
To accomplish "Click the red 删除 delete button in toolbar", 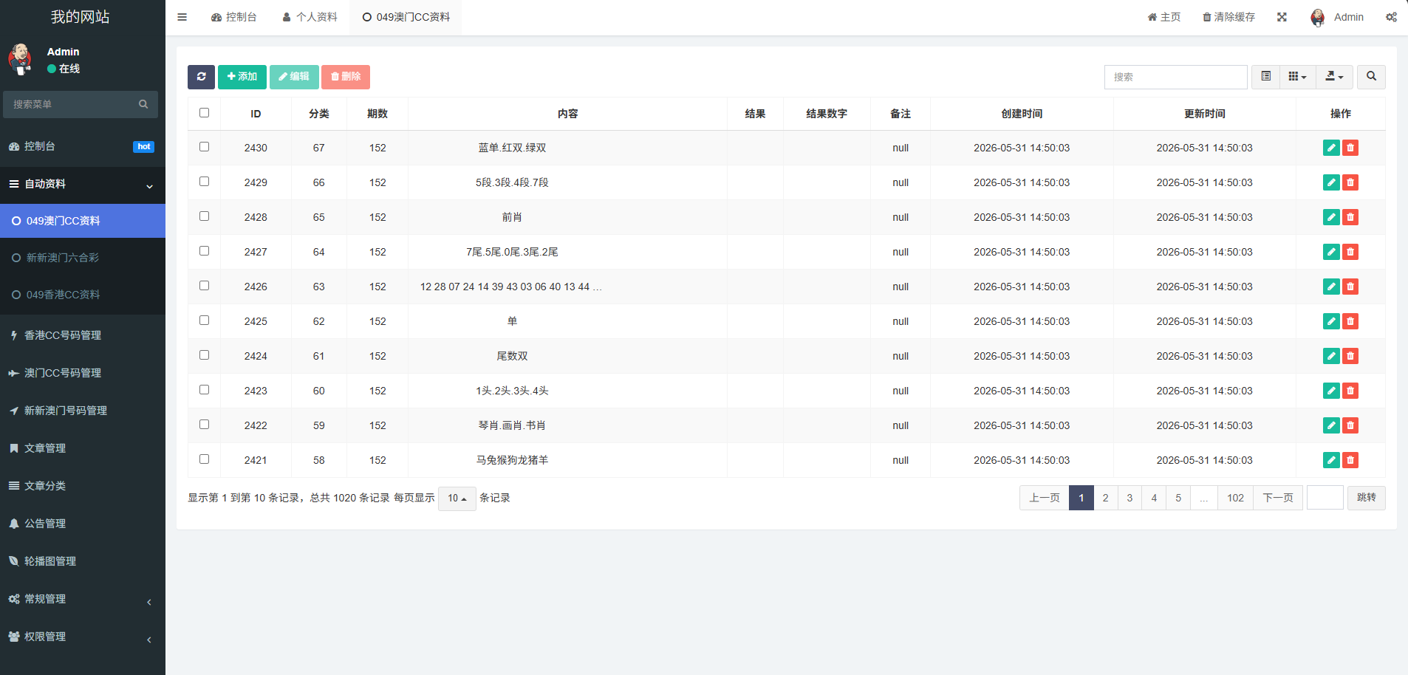I will tap(346, 77).
